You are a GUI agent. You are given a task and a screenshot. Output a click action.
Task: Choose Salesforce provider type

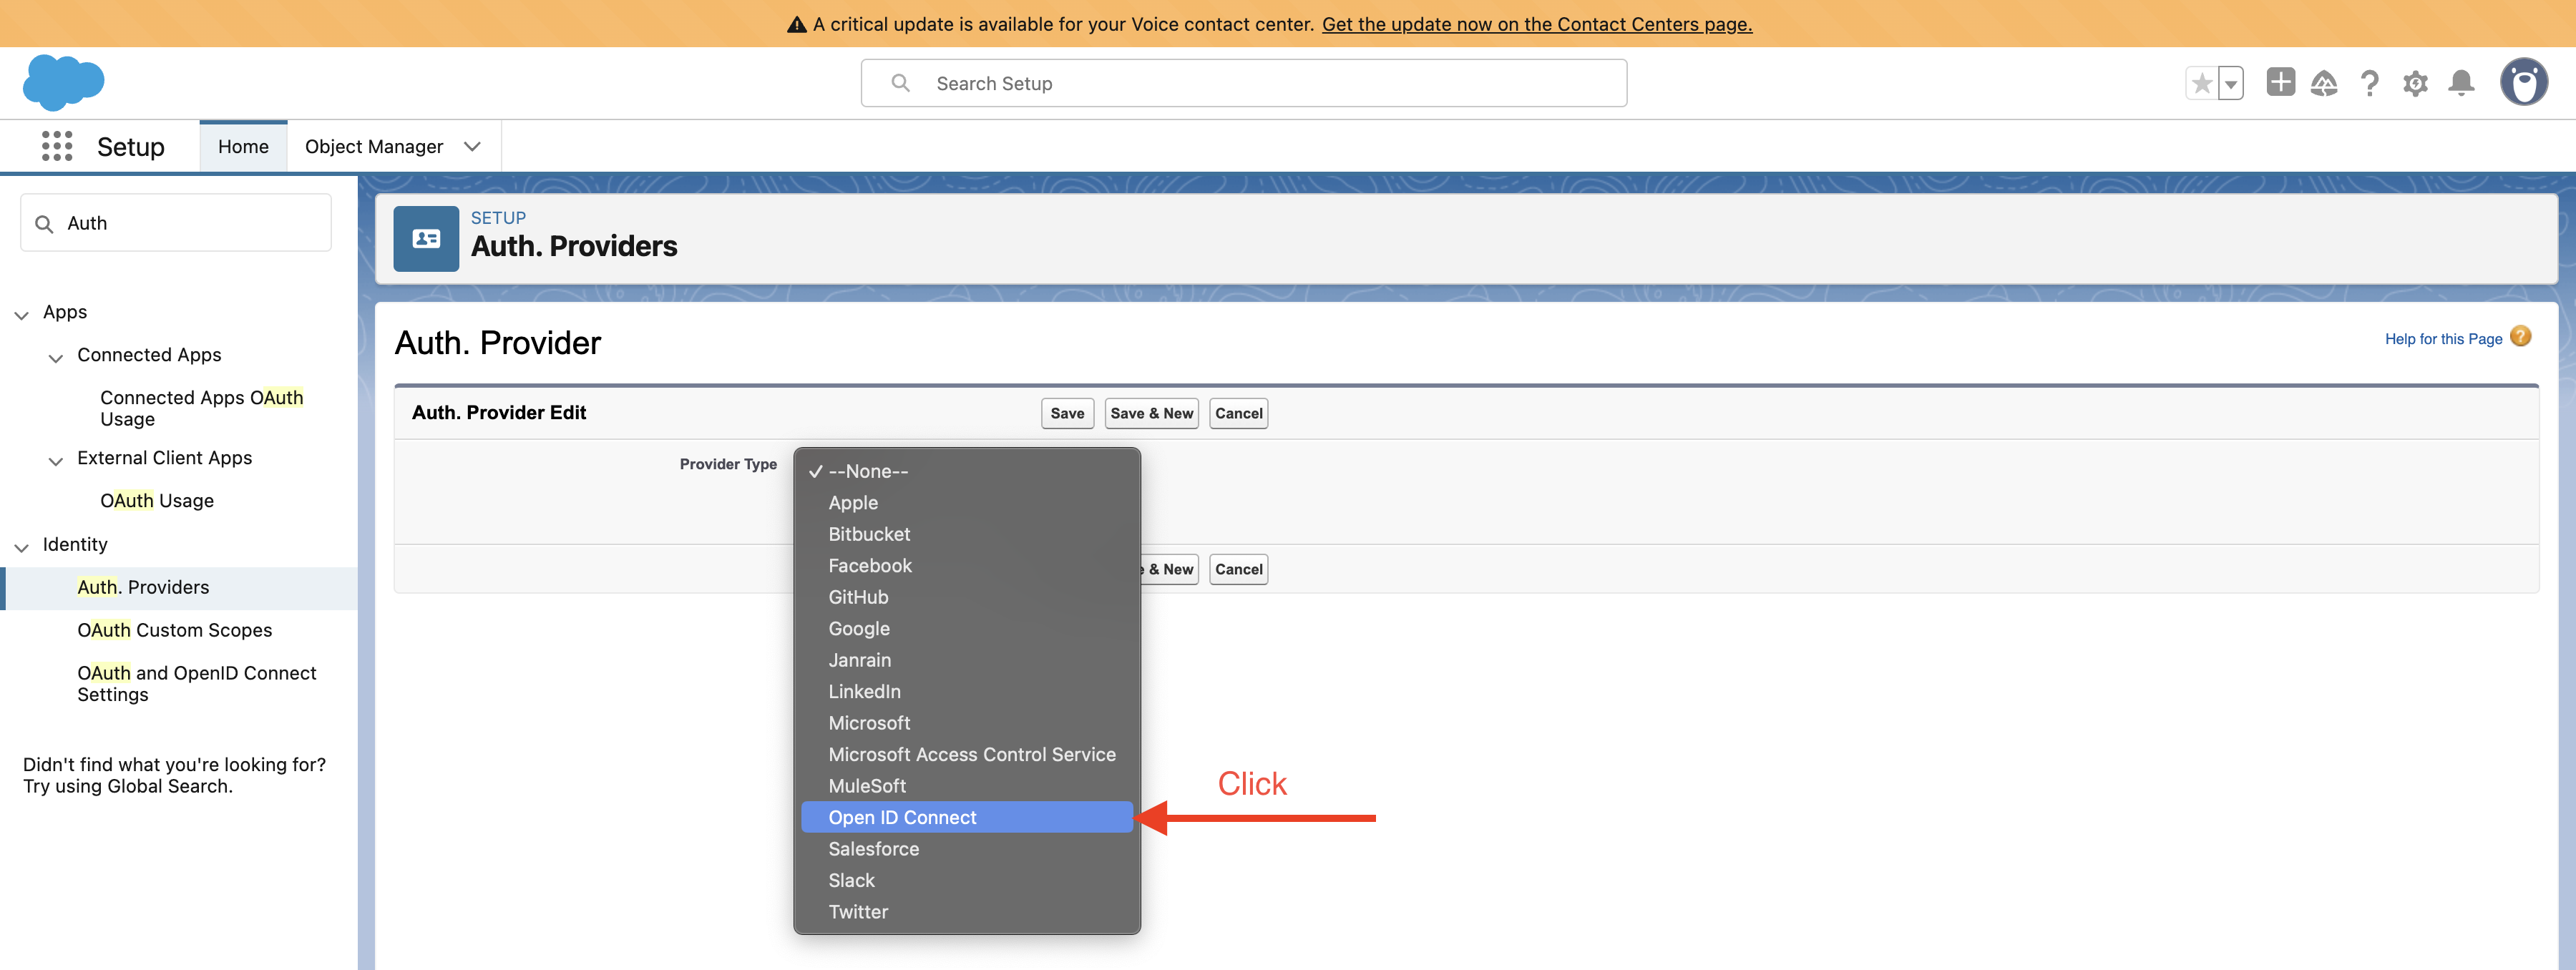tap(967, 849)
